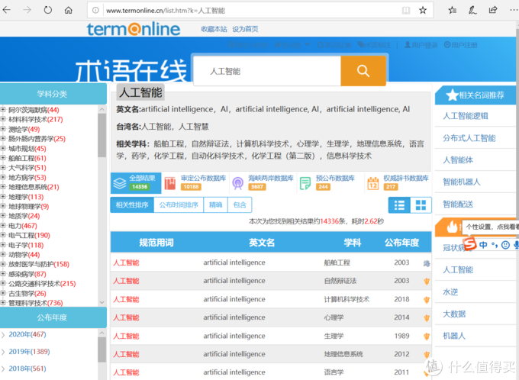Click the Sogou input method S icon
Image resolution: width=519 pixels, height=380 pixels.
coord(472,243)
